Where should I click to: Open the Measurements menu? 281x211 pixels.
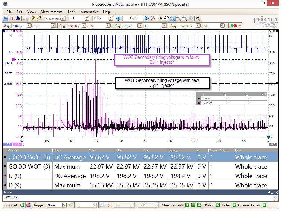(x=52, y=12)
